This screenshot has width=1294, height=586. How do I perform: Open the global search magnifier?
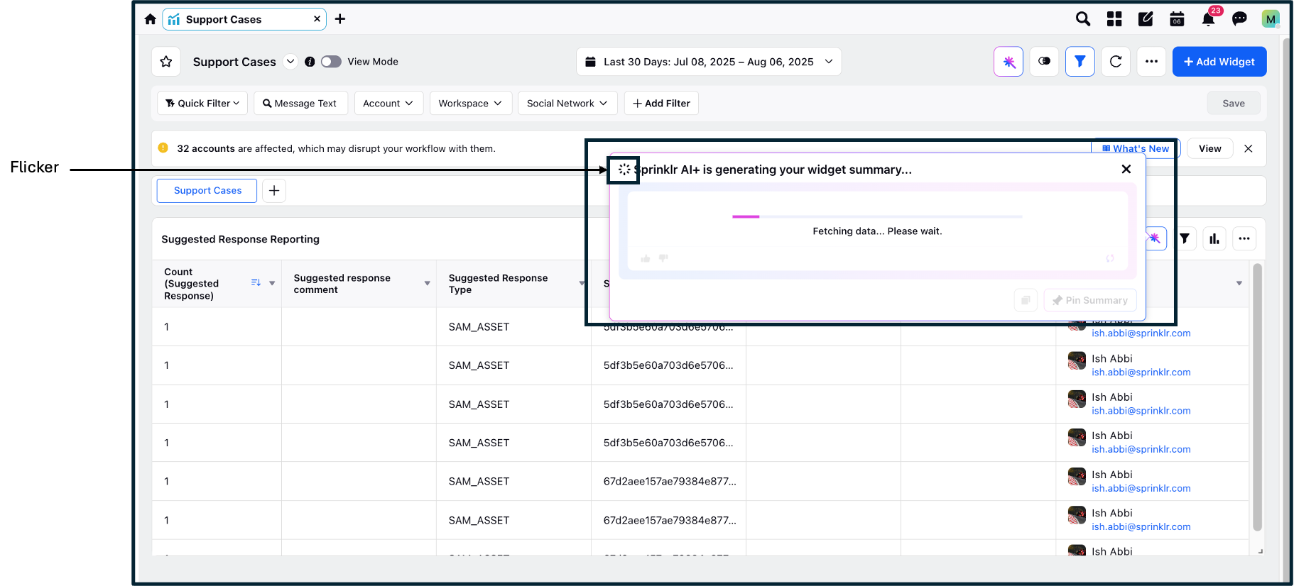1083,19
